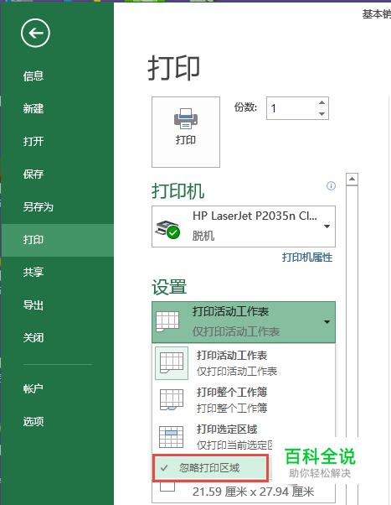Select 新建 in the sidebar
The image size is (391, 505).
pos(33,109)
